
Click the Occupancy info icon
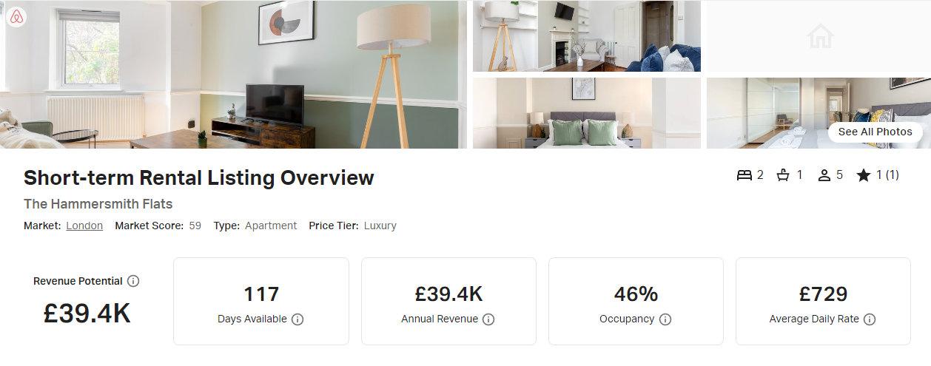point(665,319)
